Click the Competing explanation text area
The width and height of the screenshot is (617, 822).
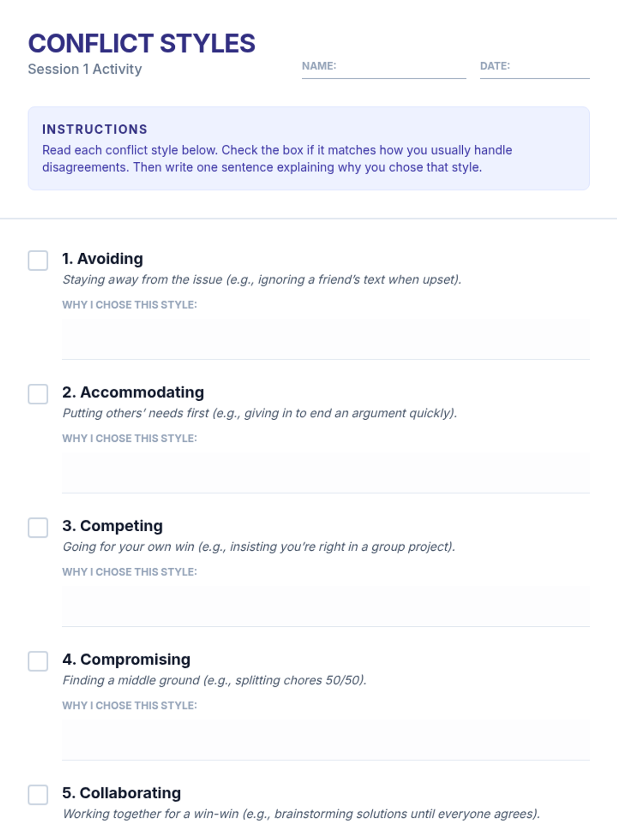coord(325,606)
